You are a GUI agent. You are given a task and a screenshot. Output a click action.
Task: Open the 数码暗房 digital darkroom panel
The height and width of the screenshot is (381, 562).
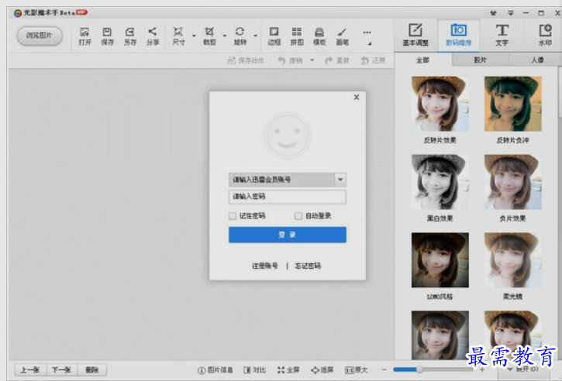tap(458, 35)
